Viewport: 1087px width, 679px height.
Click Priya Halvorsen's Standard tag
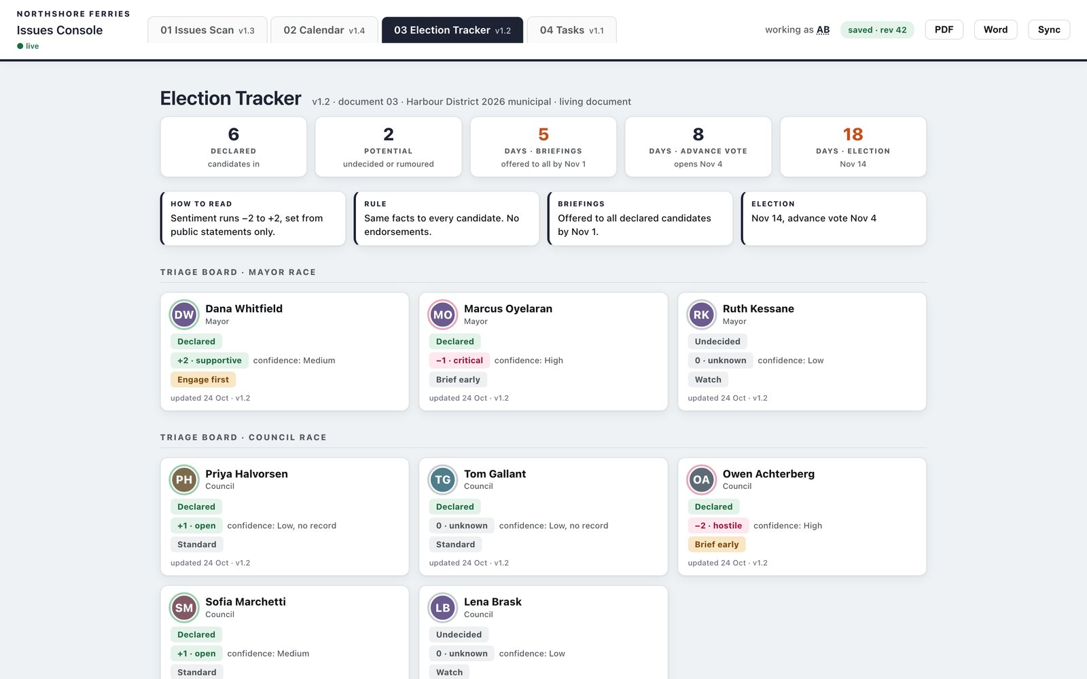click(x=197, y=545)
